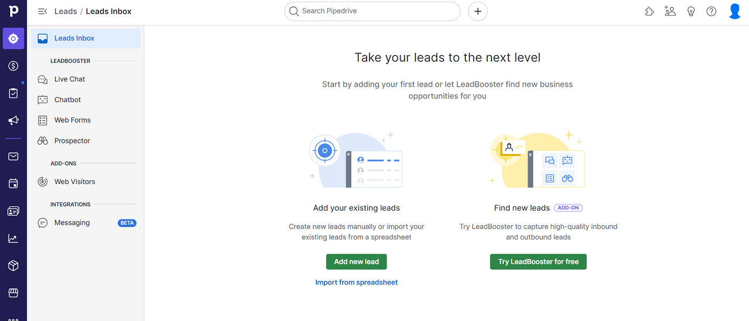Open the Web Forms menu item
The height and width of the screenshot is (321, 749).
(86, 120)
